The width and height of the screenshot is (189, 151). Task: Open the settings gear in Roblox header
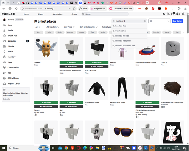coord(183,14)
